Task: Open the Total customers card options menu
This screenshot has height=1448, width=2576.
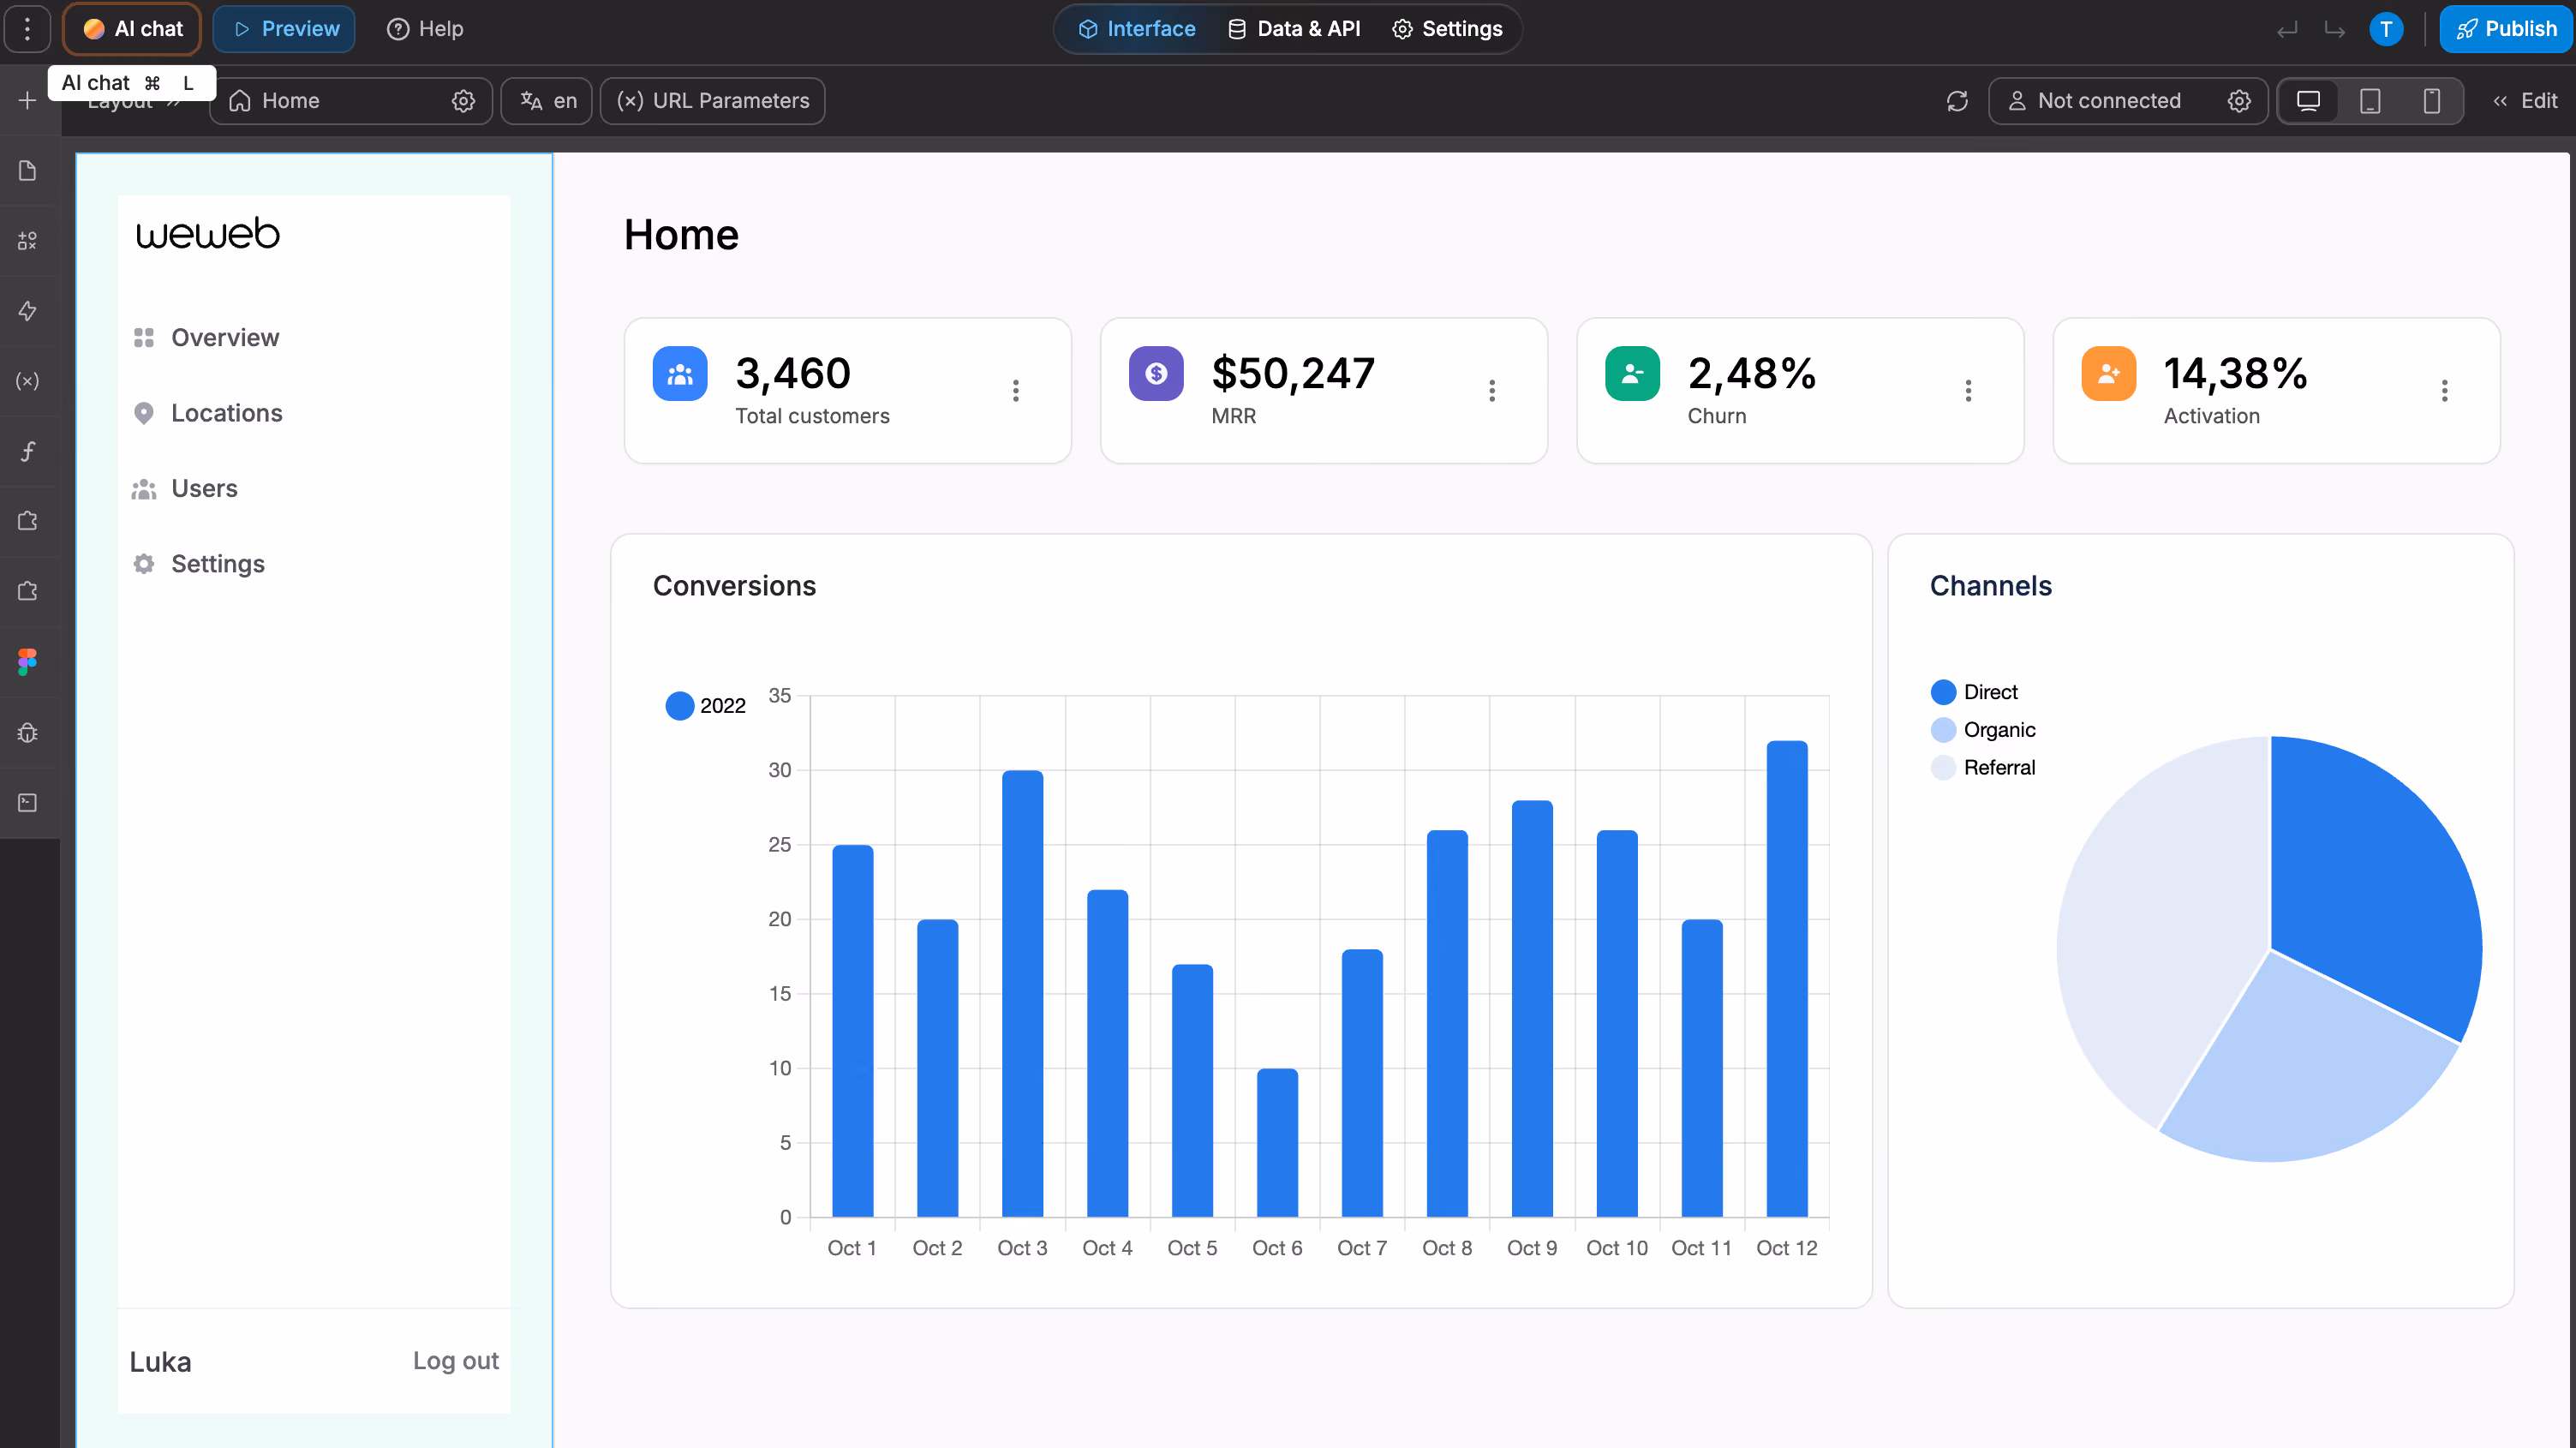Action: pyautogui.click(x=1016, y=390)
